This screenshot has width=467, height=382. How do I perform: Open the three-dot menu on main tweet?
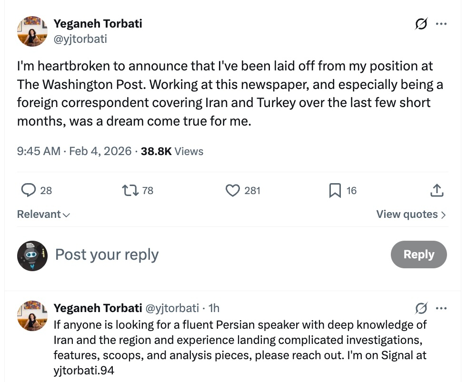(x=441, y=24)
